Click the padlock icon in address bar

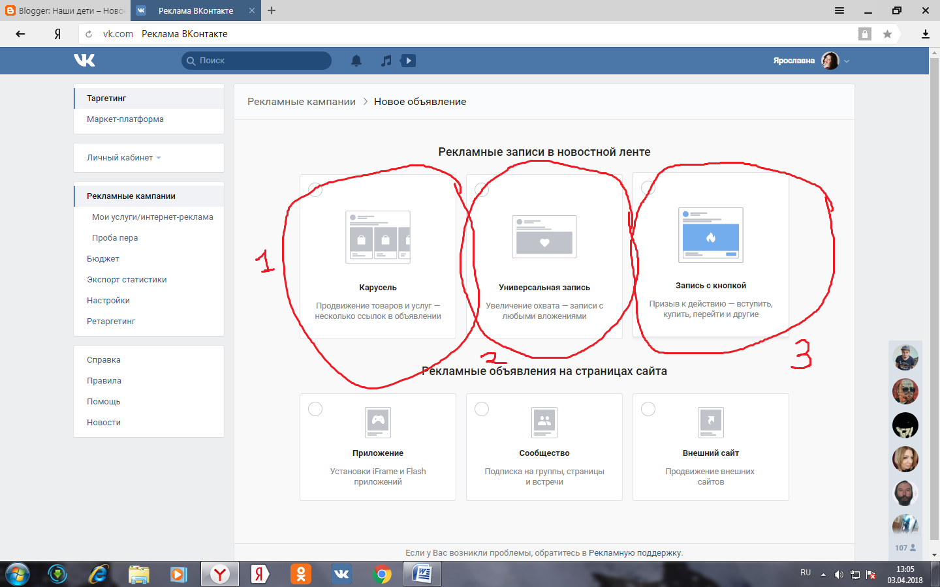tap(865, 34)
